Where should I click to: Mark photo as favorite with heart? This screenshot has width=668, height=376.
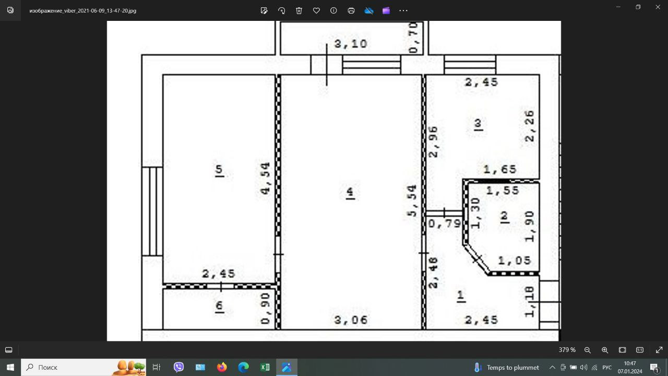[x=316, y=10]
